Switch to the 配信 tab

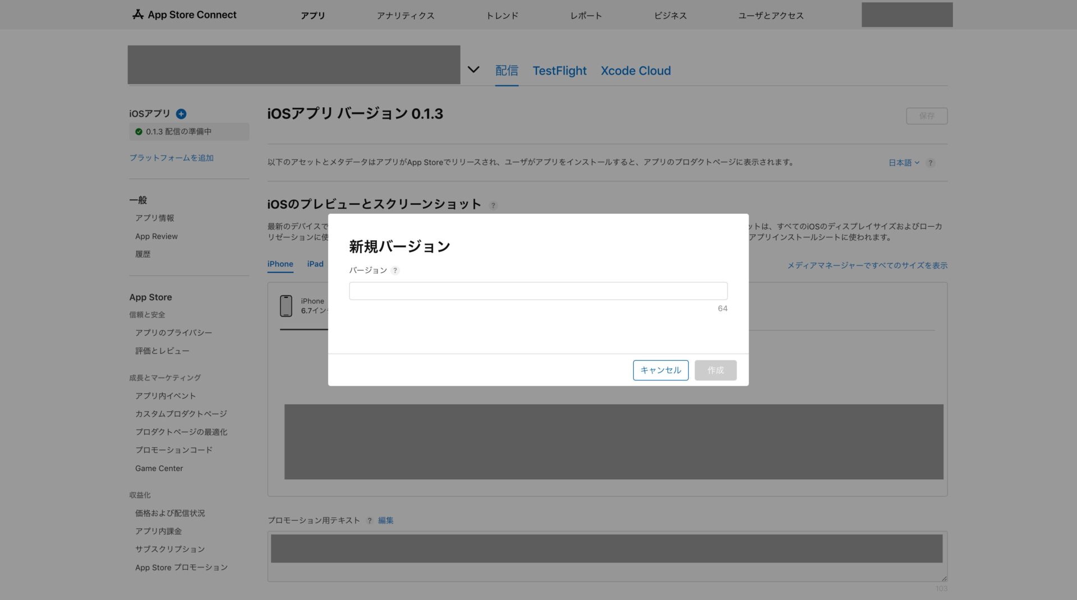click(507, 71)
